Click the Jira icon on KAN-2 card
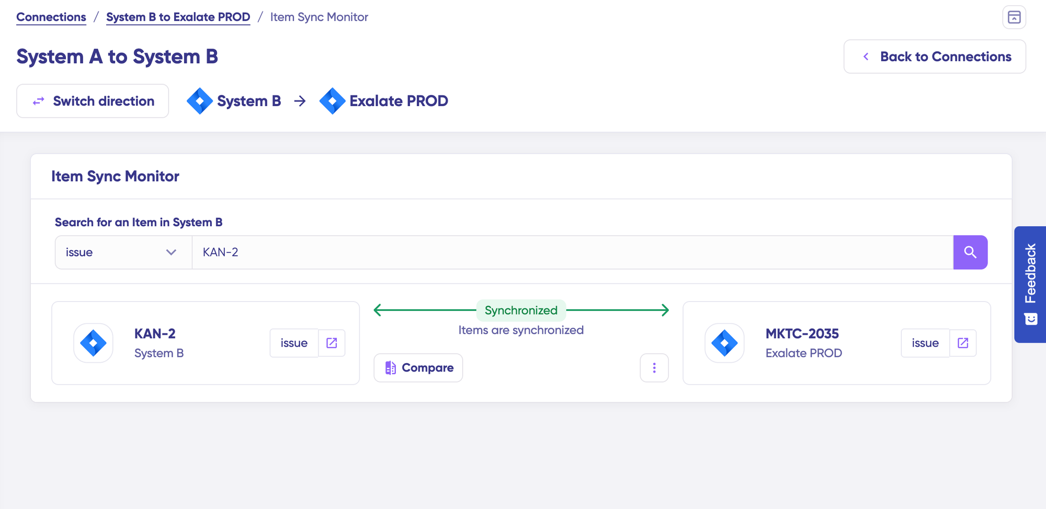The image size is (1046, 509). pos(94,343)
